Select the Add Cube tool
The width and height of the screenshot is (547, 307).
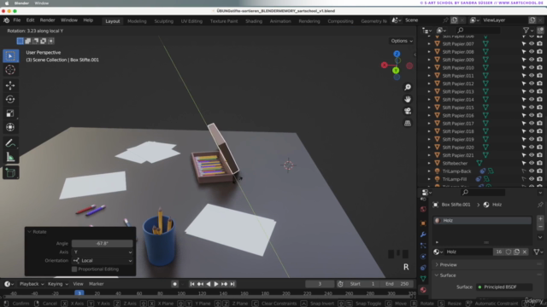click(x=10, y=172)
